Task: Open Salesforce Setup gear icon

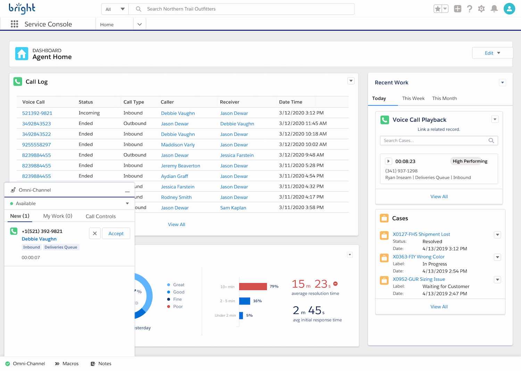Action: coord(482,9)
